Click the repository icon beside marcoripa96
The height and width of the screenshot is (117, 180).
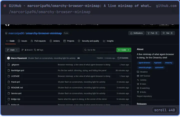tap(6, 33)
